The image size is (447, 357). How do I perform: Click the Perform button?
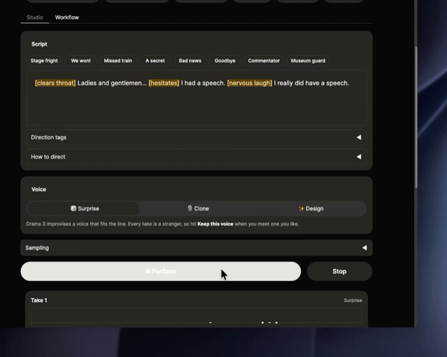tap(161, 272)
